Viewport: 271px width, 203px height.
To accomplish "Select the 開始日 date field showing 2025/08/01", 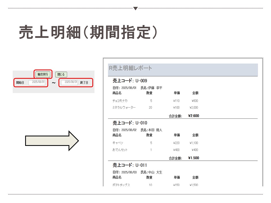I will (37, 82).
